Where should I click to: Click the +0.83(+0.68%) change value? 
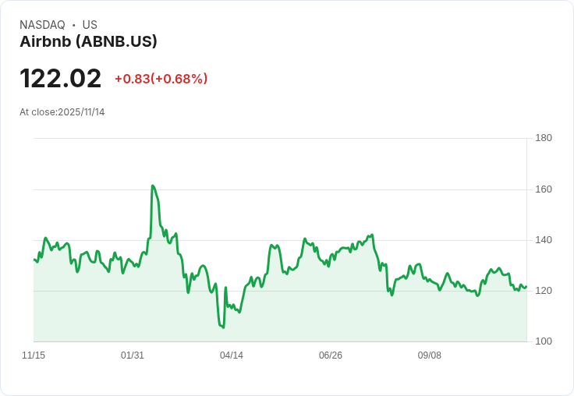[161, 79]
